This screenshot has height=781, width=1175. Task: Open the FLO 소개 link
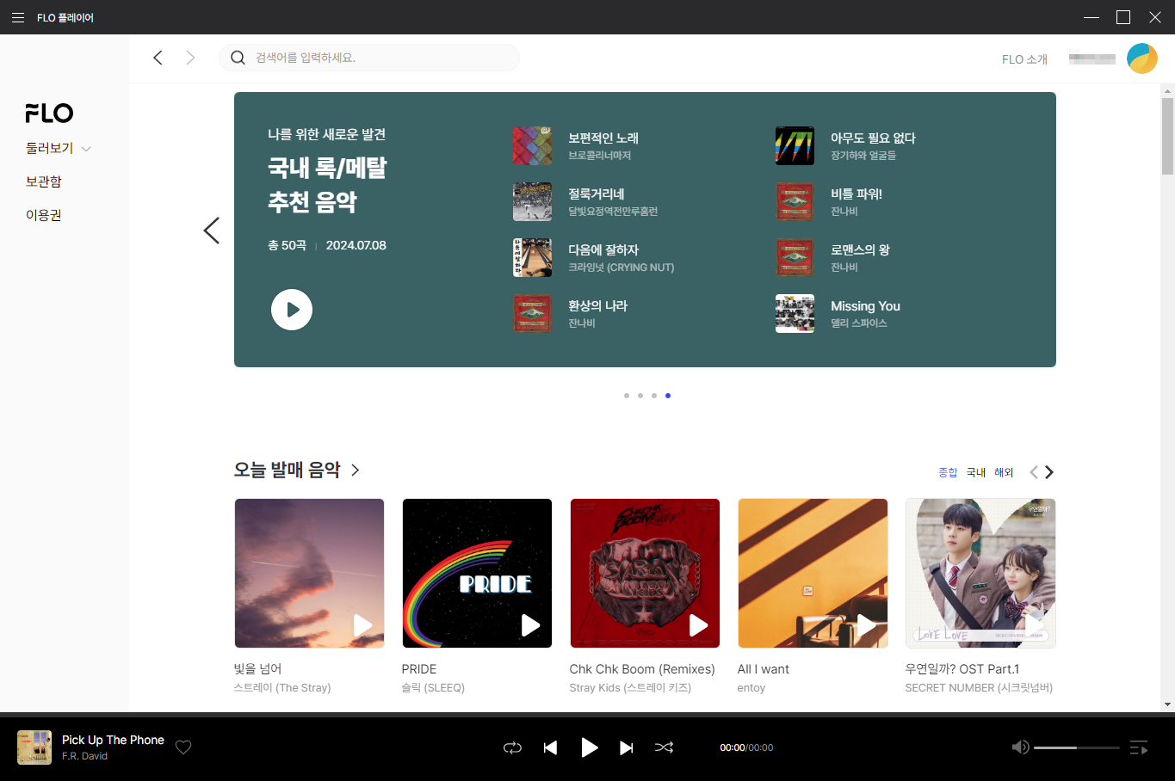pos(1024,59)
